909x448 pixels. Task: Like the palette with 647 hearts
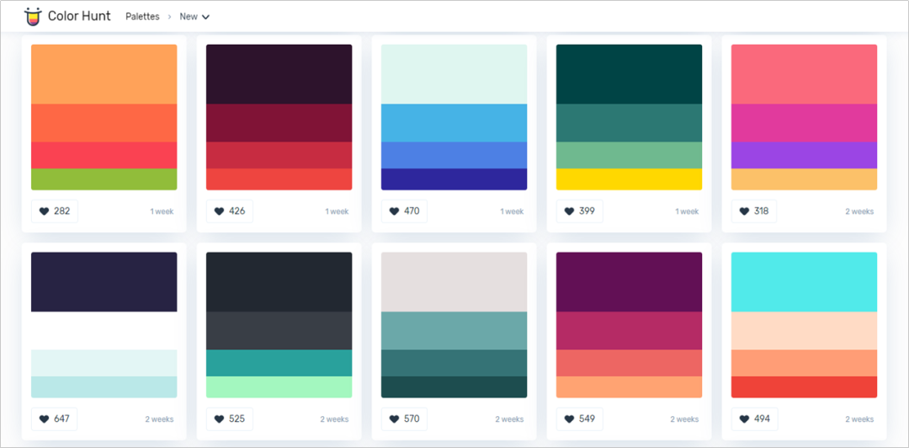pos(55,419)
